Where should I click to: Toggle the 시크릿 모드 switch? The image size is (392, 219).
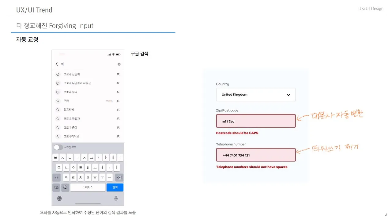pyautogui.click(x=58, y=147)
